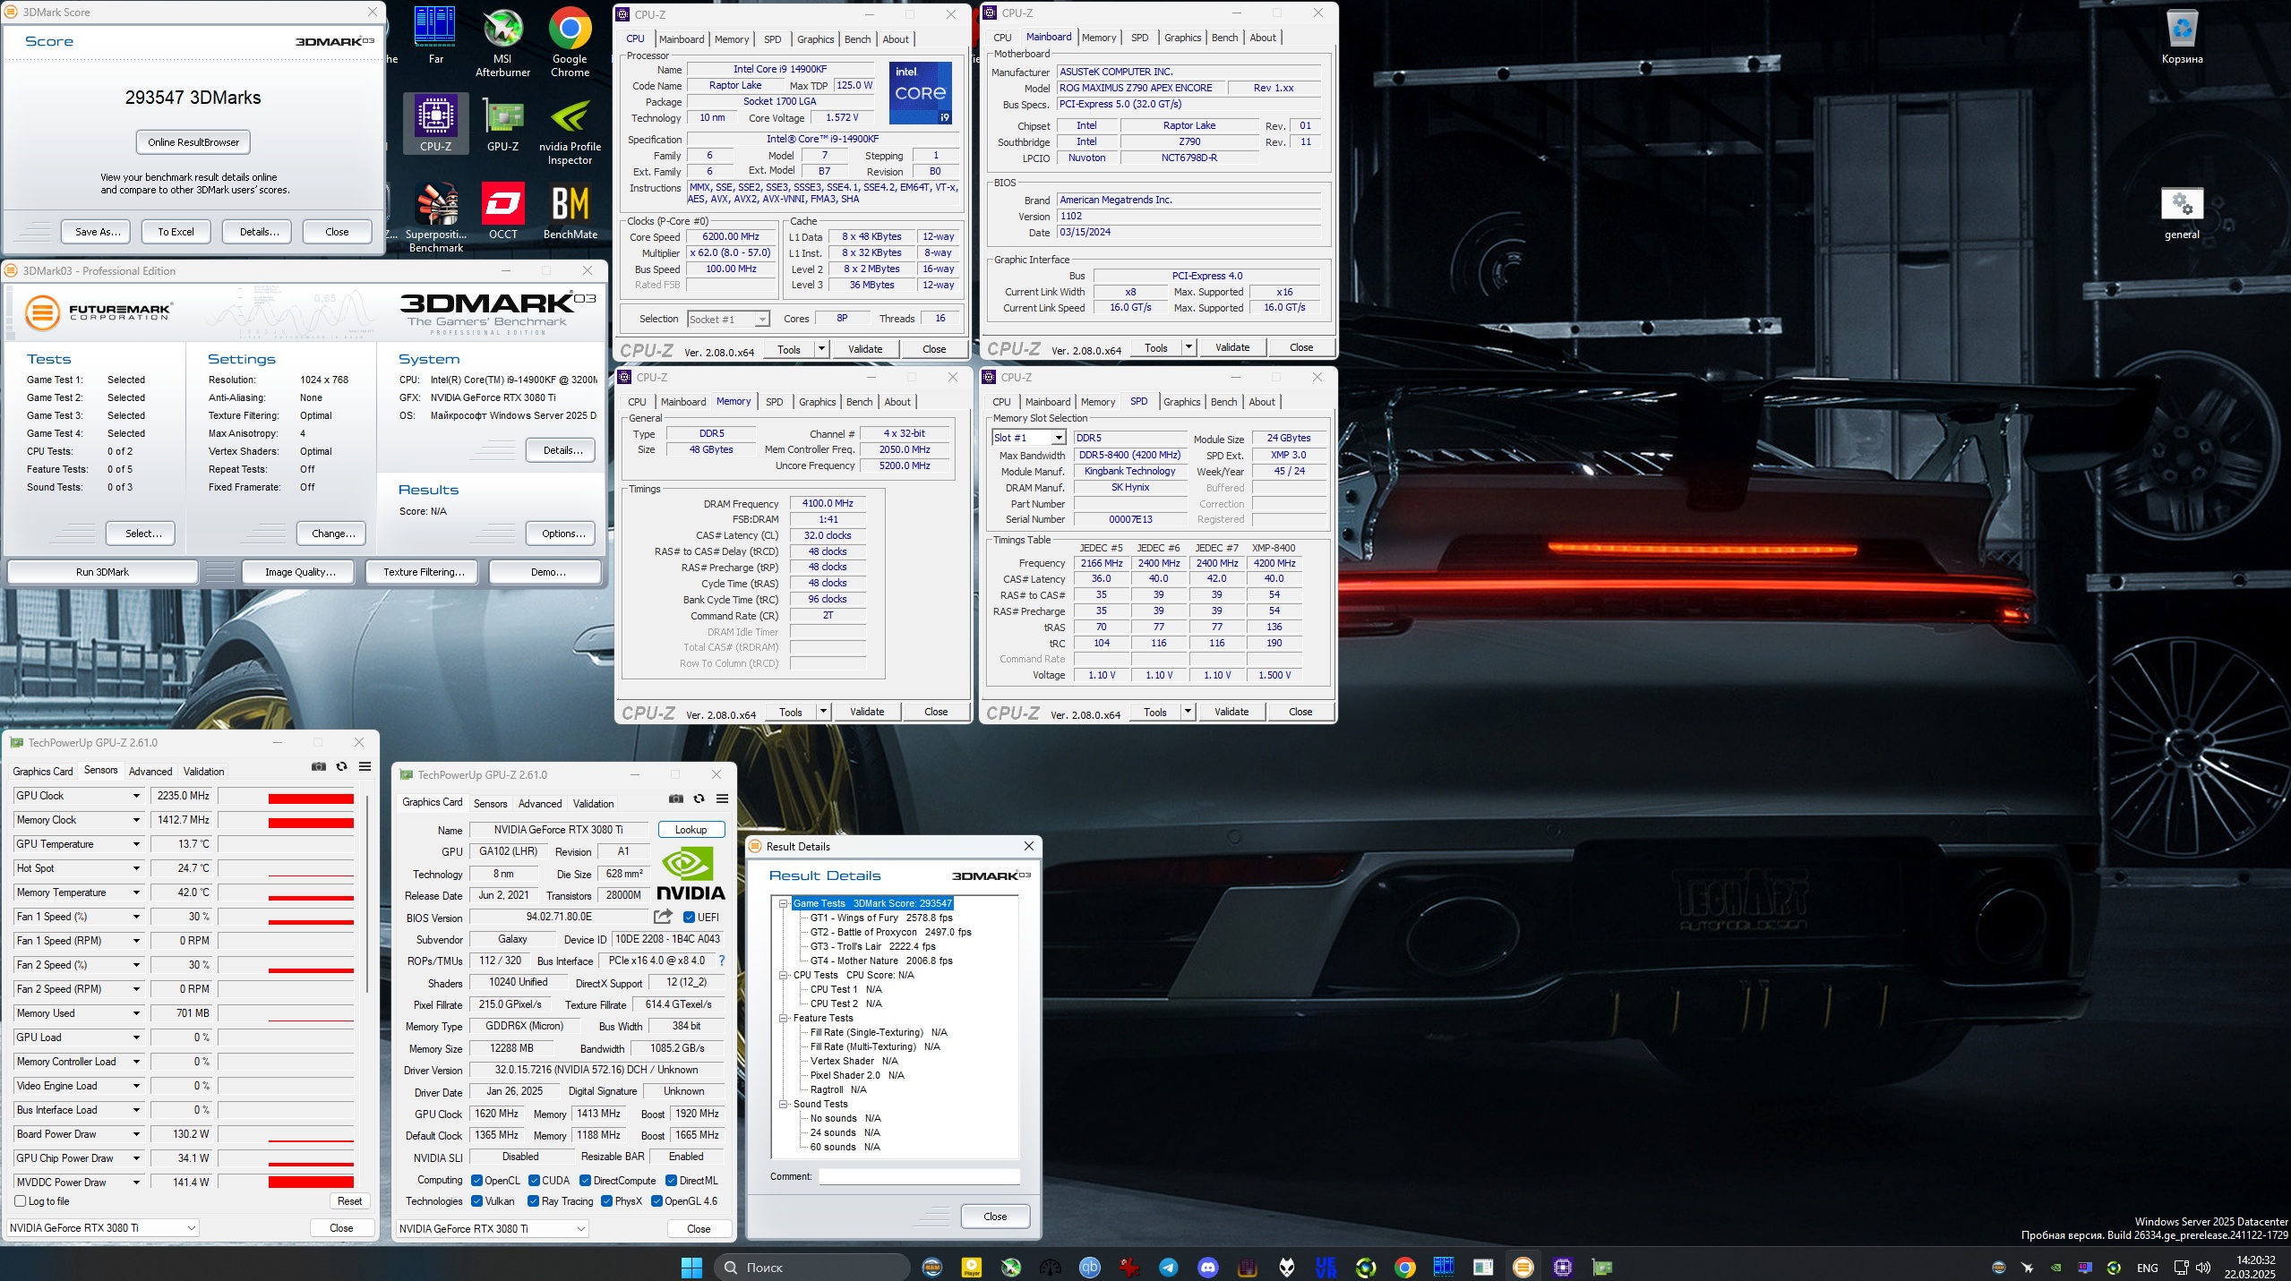Viewport: 2291px width, 1281px height.
Task: Click GPU Clock sensor graph bar
Action: pyautogui.click(x=287, y=796)
